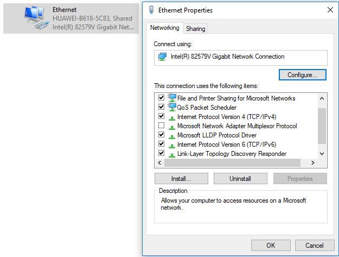The image size is (339, 257).
Task: Toggle Internet Protocol Version 6 checkbox
Action: (x=161, y=144)
